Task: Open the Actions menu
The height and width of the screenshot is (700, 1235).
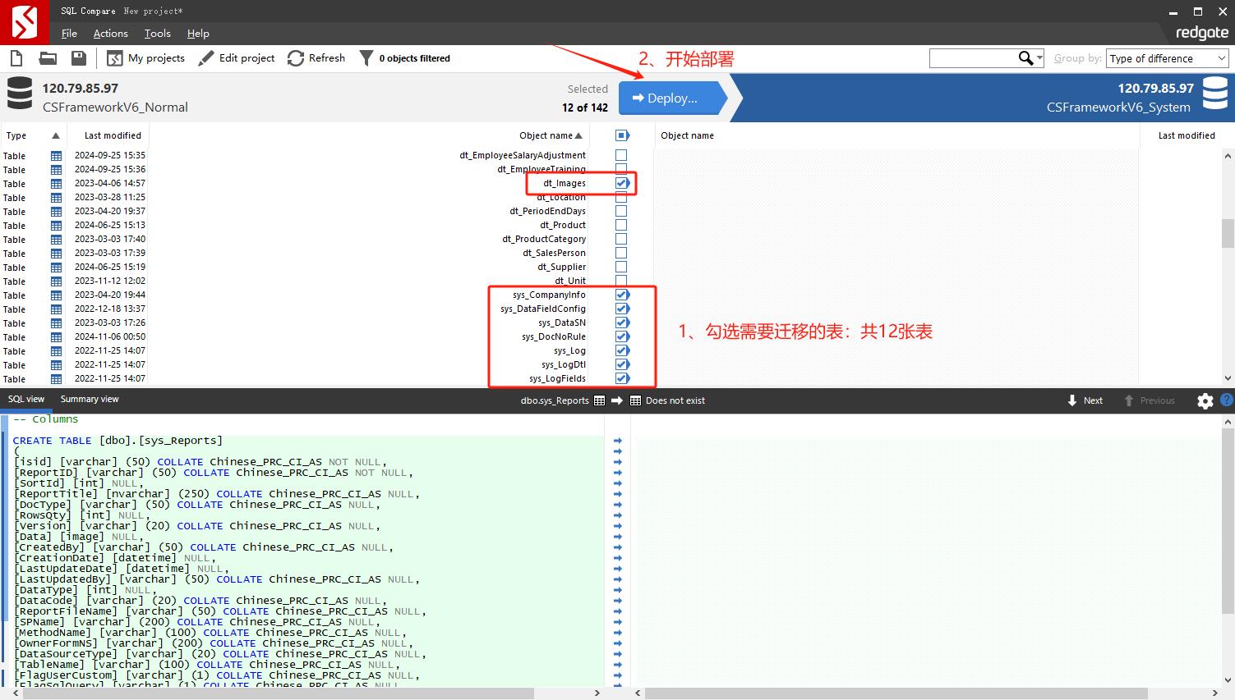Action: pyautogui.click(x=110, y=33)
